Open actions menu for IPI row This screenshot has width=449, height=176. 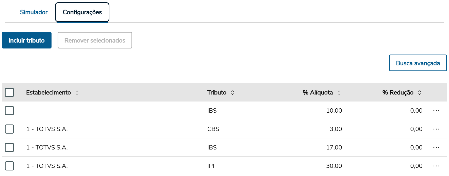pos(436,166)
